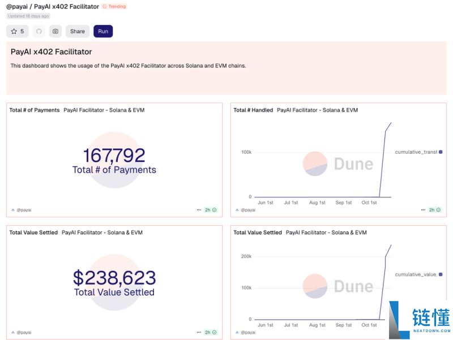Open the GitHub icon button
Image resolution: width=453 pixels, height=340 pixels.
click(39, 31)
